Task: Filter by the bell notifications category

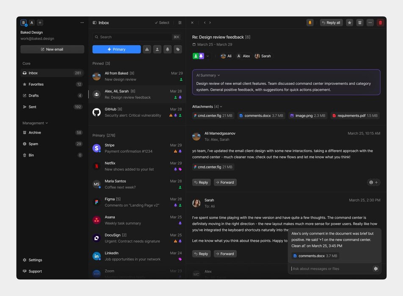Action: [168, 49]
